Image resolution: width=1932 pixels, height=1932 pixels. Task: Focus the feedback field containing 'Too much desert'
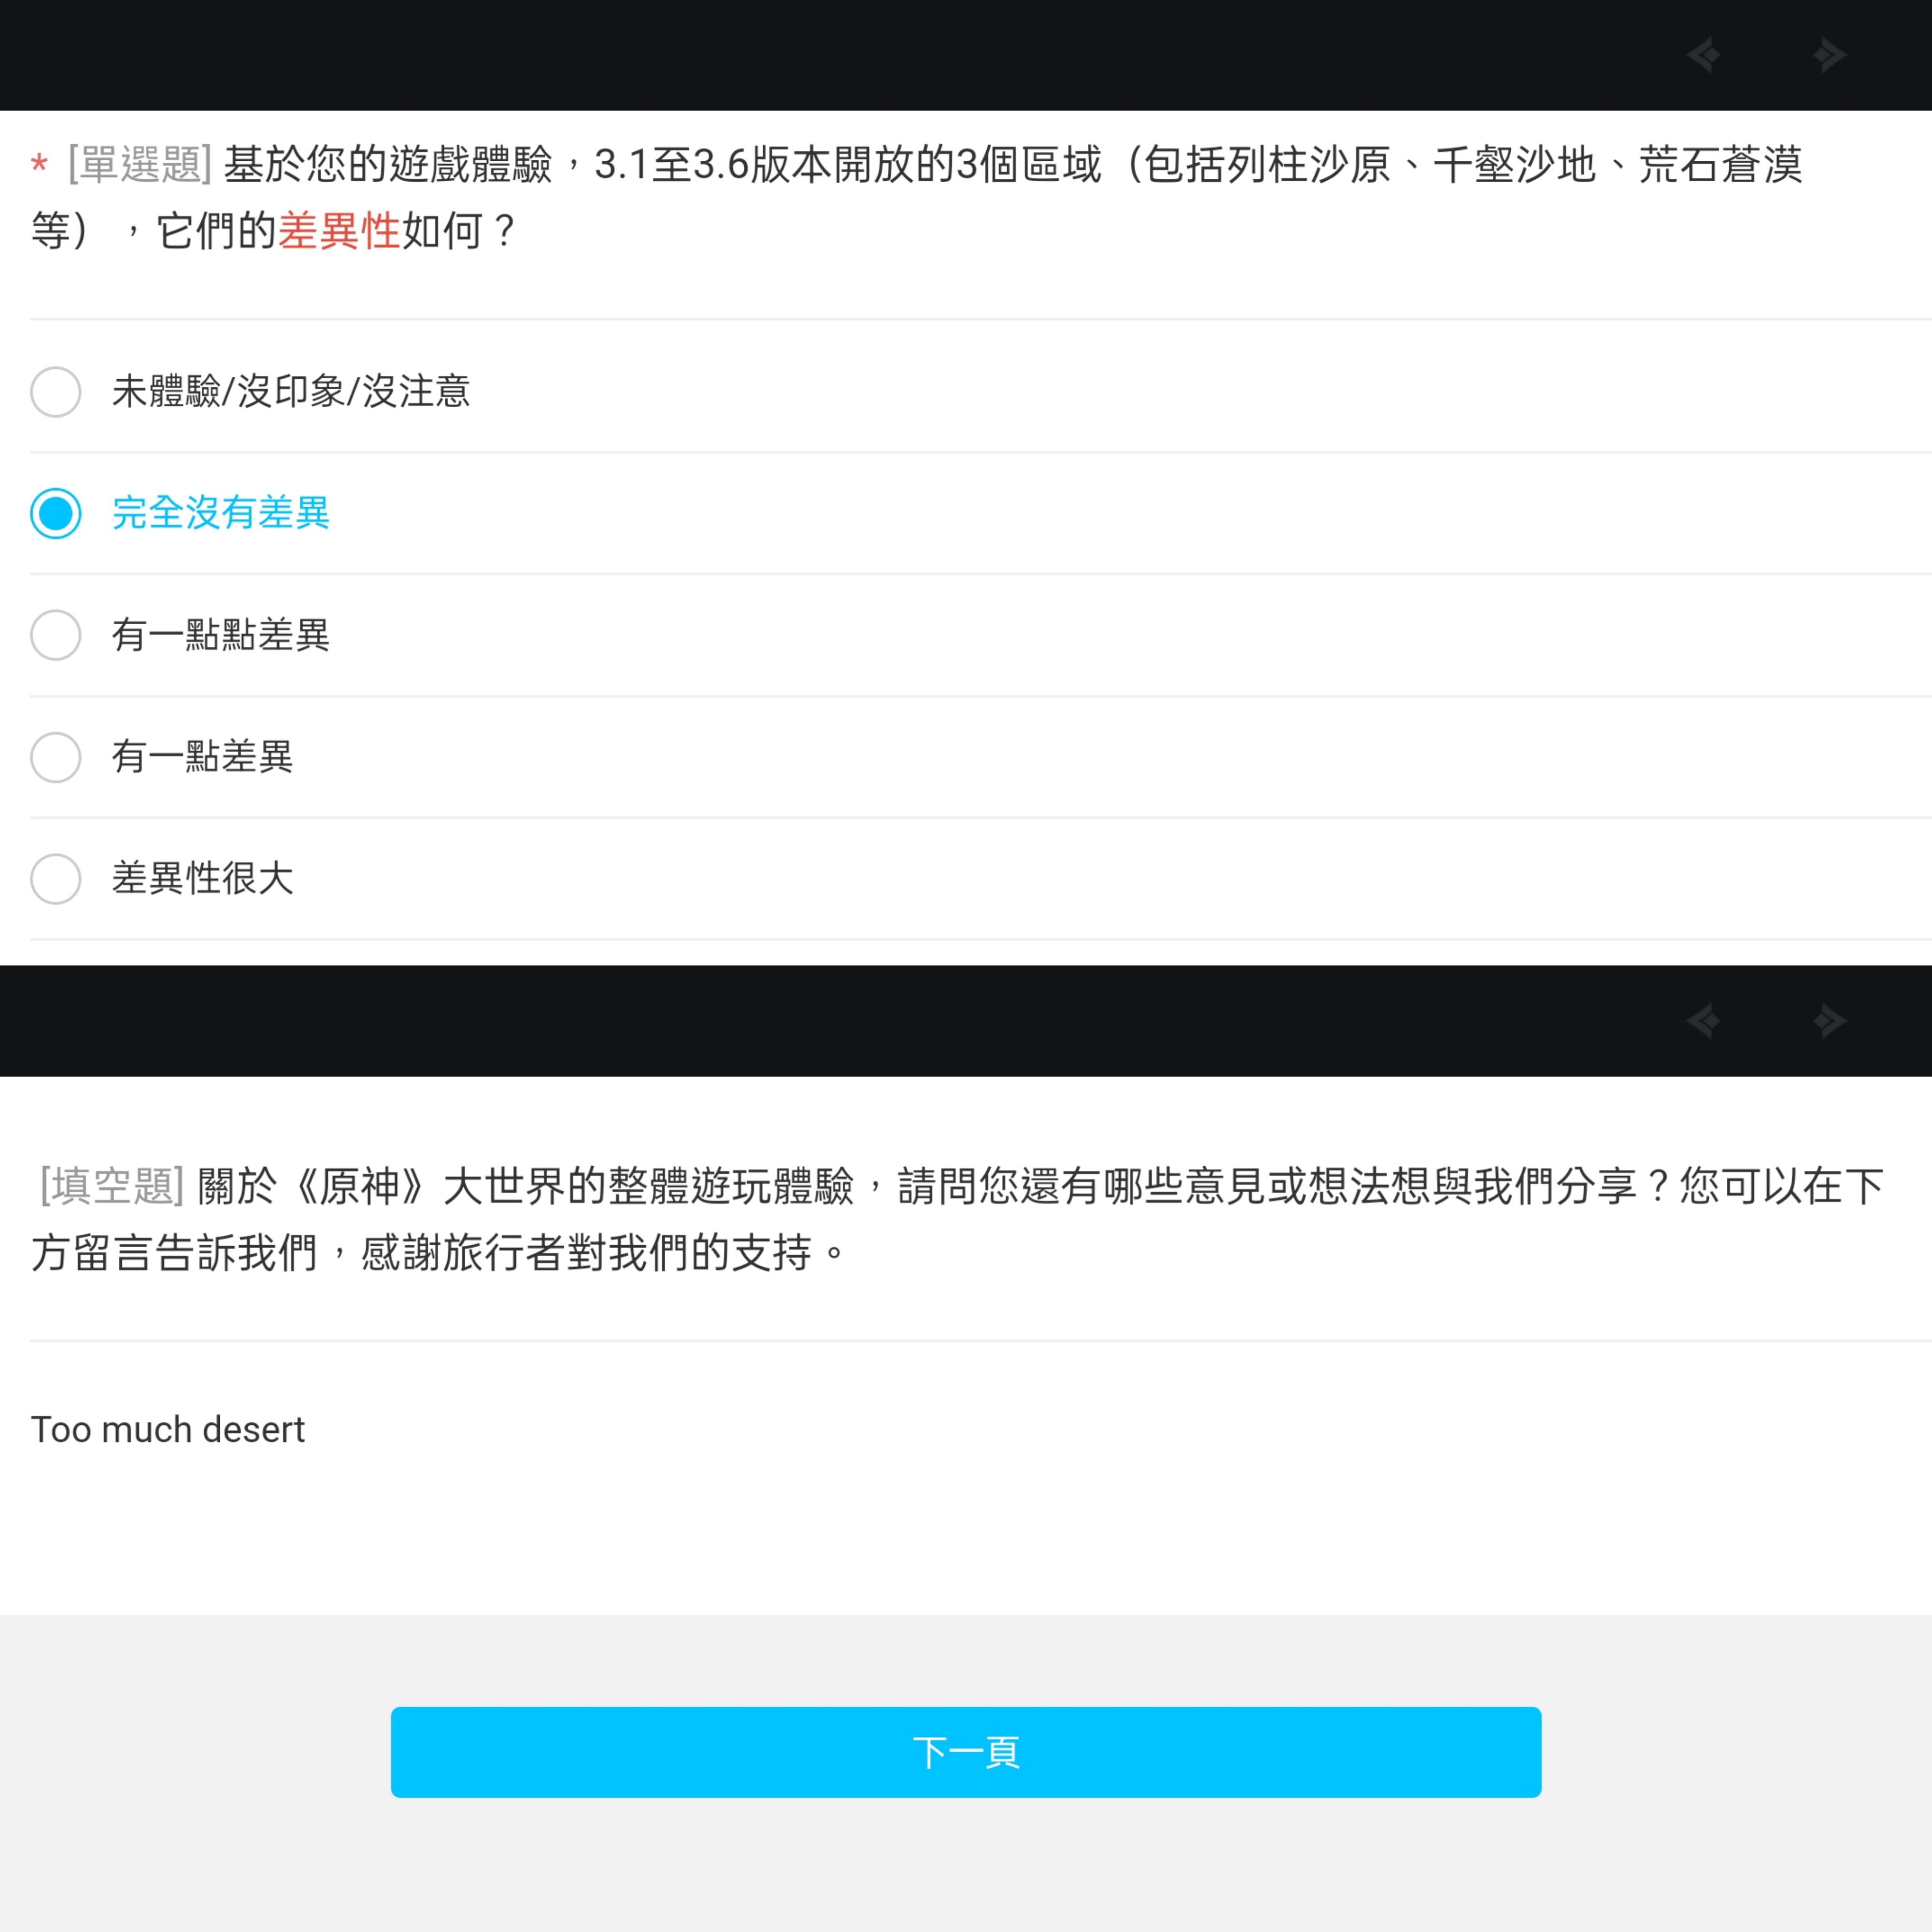pos(966,1478)
